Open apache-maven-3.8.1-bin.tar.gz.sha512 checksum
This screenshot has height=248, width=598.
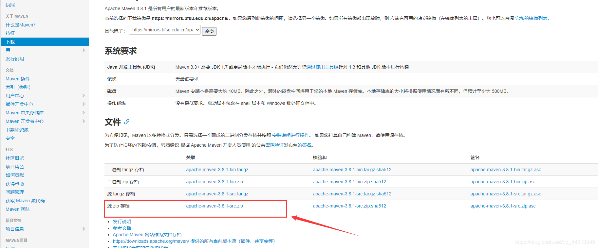click(x=352, y=170)
